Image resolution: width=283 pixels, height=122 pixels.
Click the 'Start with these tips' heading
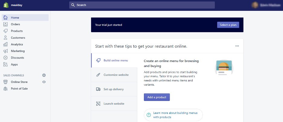click(x=141, y=46)
